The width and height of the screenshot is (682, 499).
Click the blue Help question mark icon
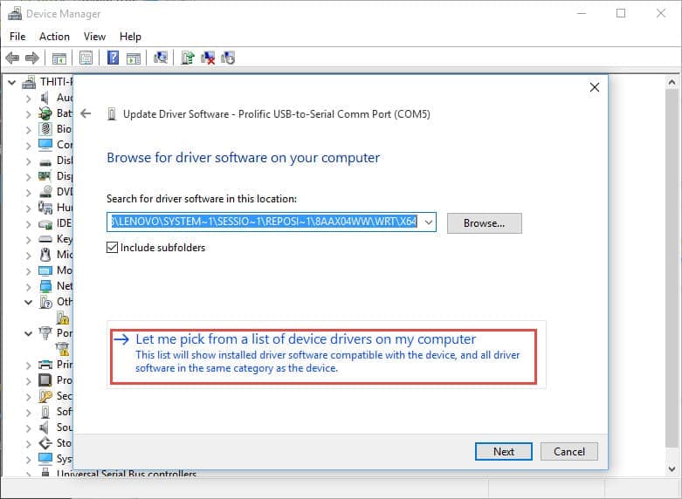coord(113,58)
